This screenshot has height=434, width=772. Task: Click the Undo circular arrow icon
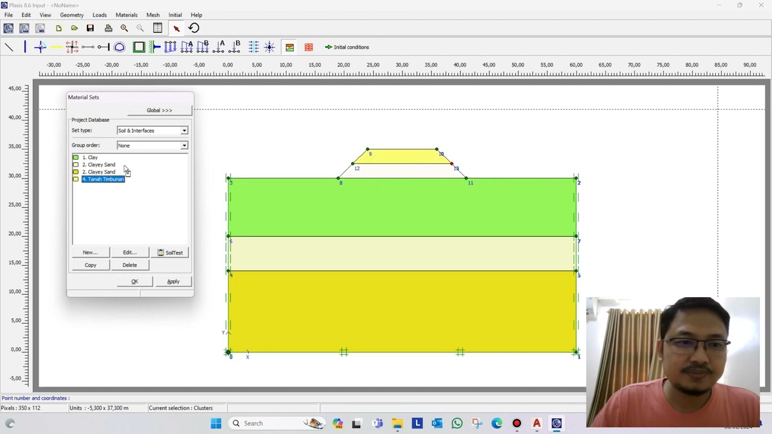point(194,28)
